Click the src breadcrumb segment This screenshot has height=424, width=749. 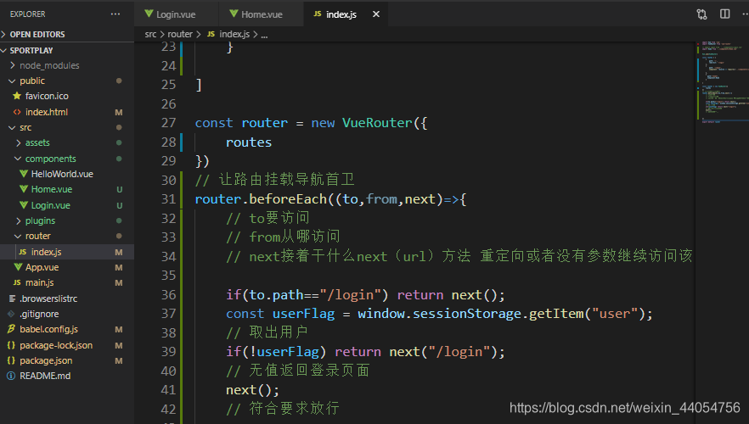(150, 34)
